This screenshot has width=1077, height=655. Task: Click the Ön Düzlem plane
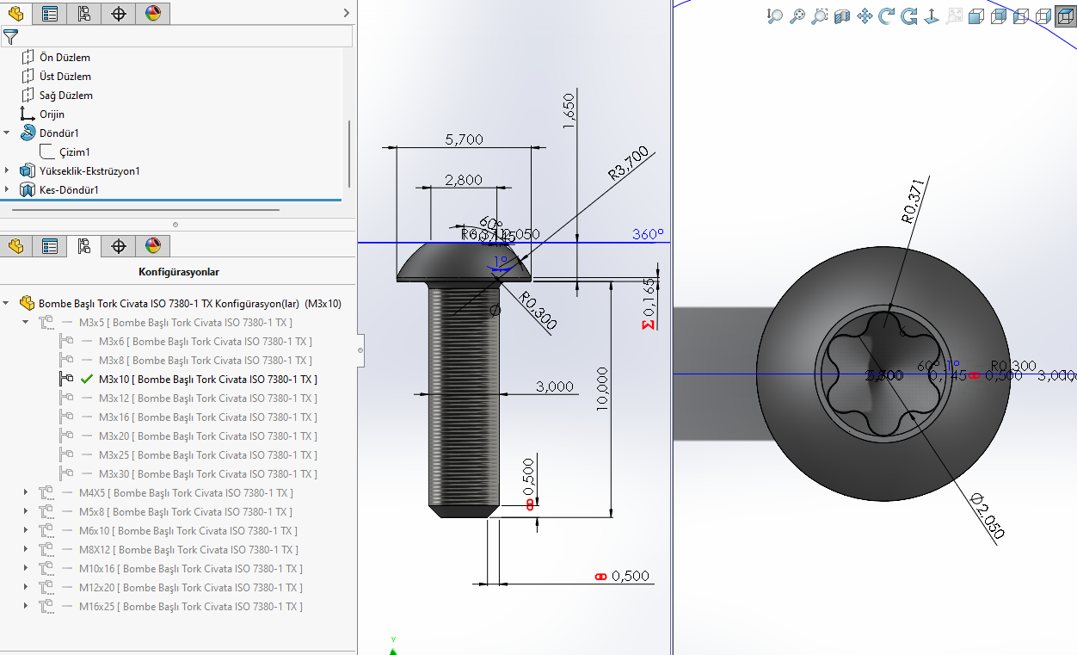[x=65, y=58]
